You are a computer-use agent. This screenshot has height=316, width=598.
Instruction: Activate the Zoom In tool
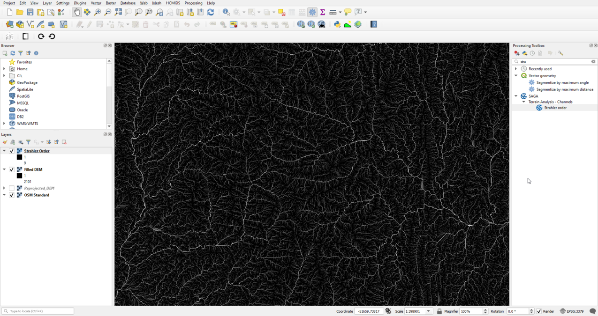pyautogui.click(x=97, y=12)
